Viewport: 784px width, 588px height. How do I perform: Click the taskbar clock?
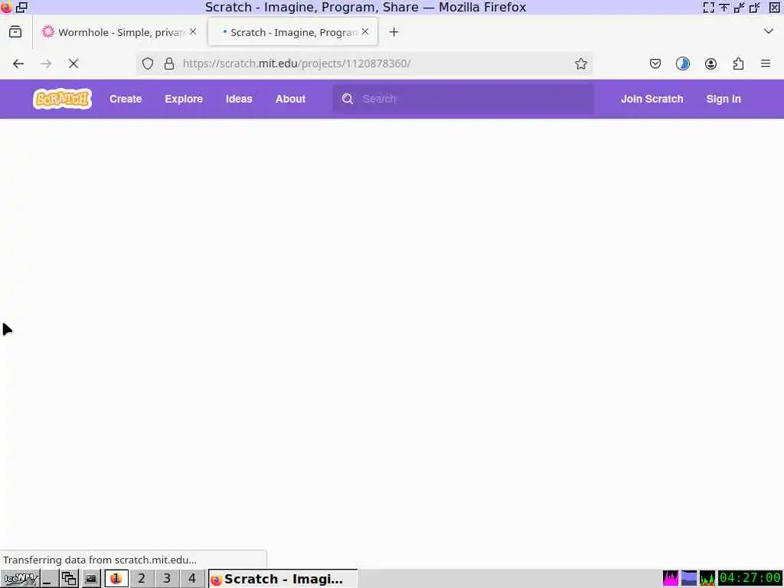(x=750, y=578)
